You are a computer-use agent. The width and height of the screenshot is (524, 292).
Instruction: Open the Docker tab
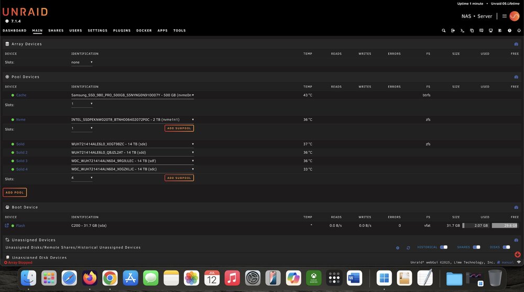(x=144, y=30)
